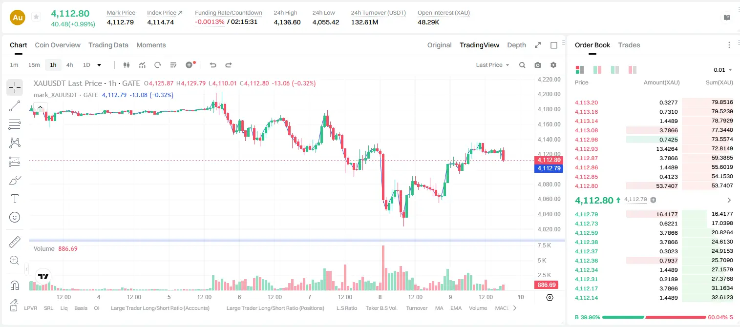
Task: Open the text annotation tool
Action: 15,199
